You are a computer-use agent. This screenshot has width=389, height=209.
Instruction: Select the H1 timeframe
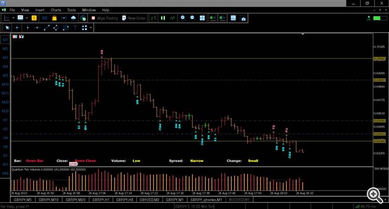coord(5,120)
